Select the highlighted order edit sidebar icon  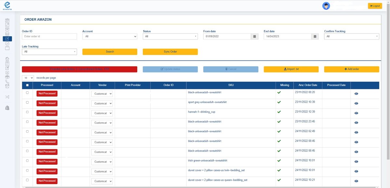pos(7,39)
